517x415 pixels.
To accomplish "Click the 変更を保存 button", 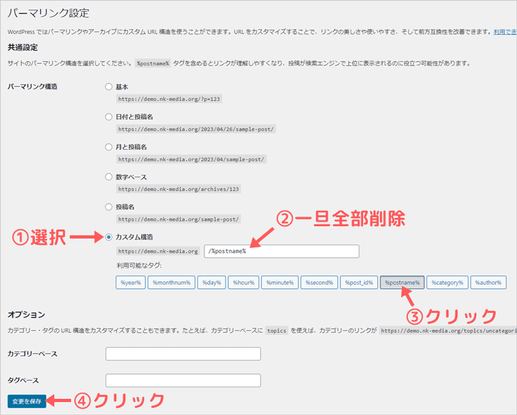I will [x=26, y=401].
